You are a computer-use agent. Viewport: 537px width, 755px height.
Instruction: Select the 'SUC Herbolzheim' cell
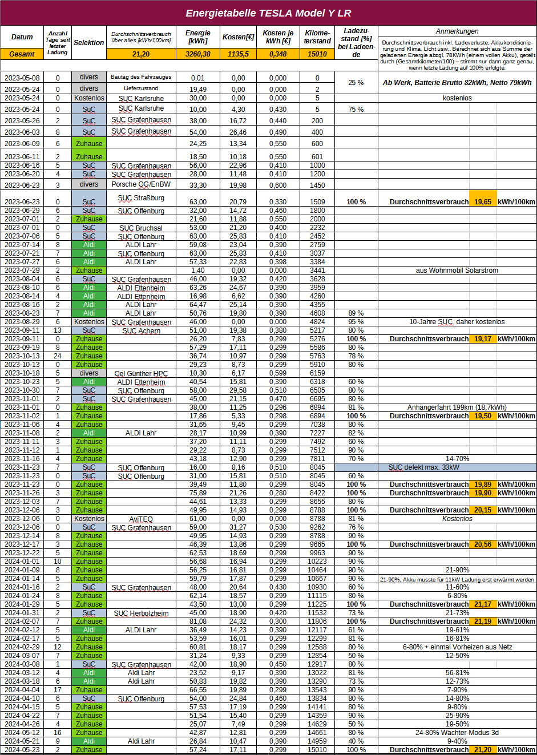(x=141, y=613)
